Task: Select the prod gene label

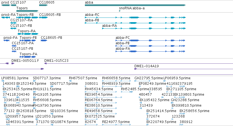Action: [x=5, y=2]
